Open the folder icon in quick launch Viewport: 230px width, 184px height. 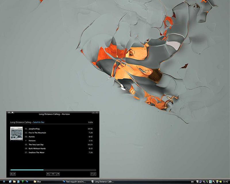(x=14, y=182)
